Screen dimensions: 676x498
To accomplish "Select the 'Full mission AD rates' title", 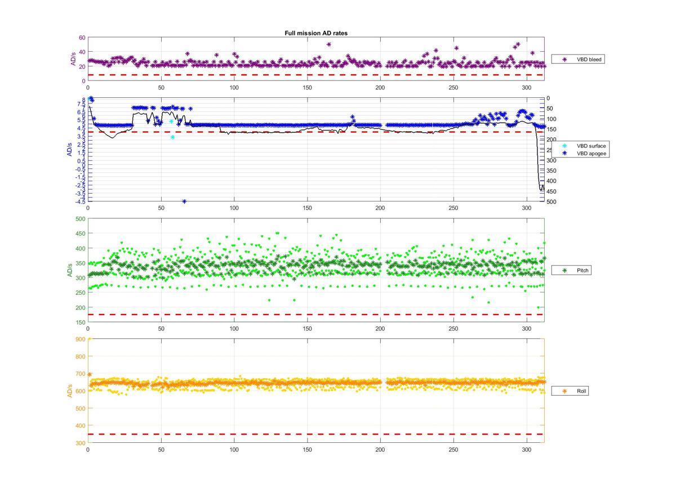I will click(316, 33).
